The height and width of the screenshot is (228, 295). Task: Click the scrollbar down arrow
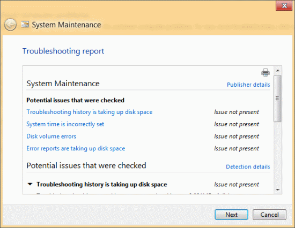click(x=278, y=189)
